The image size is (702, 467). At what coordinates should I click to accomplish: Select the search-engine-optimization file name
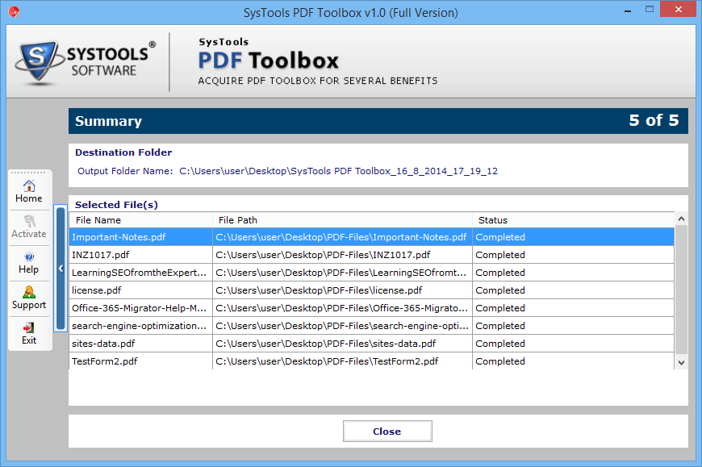[139, 326]
